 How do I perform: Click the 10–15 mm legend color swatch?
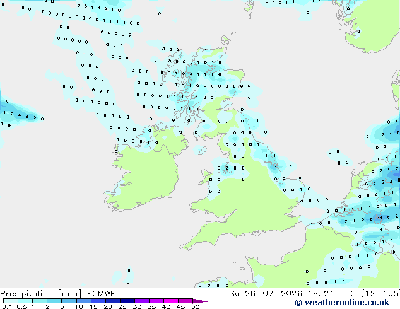pyautogui.click(x=83, y=301)
